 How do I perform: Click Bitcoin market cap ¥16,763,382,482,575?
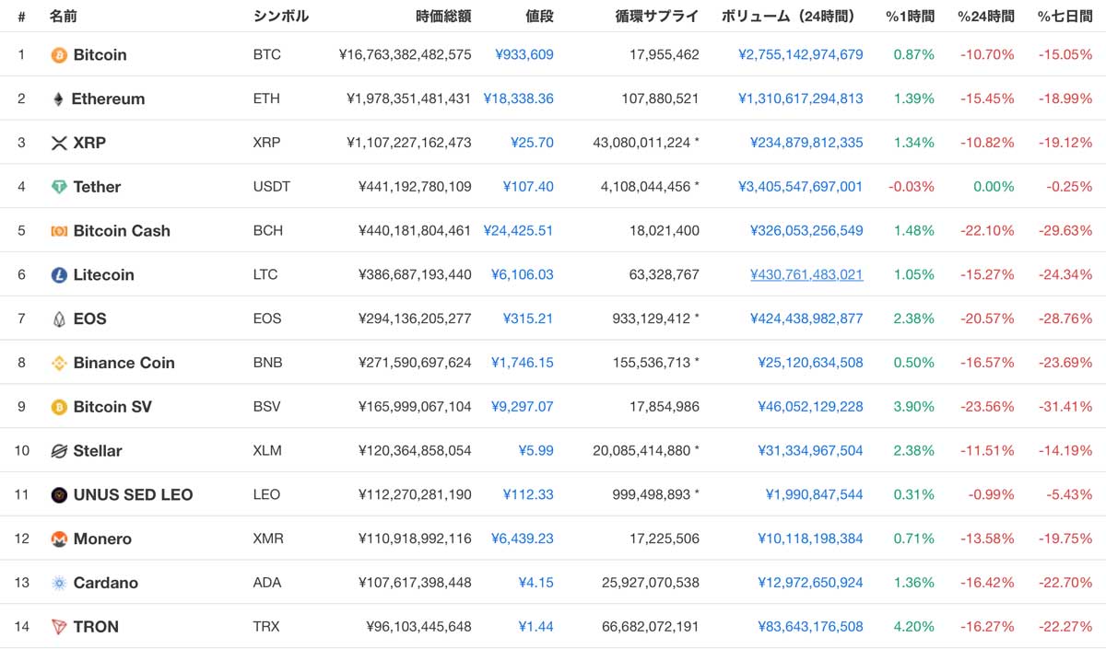pos(406,55)
